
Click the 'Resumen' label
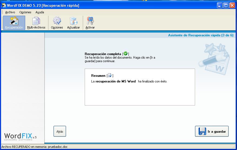pyautogui.click(x=98, y=76)
